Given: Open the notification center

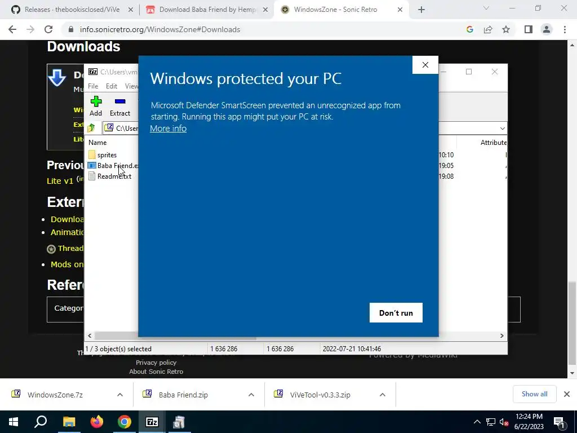Looking at the screenshot, I should pyautogui.click(x=559, y=422).
